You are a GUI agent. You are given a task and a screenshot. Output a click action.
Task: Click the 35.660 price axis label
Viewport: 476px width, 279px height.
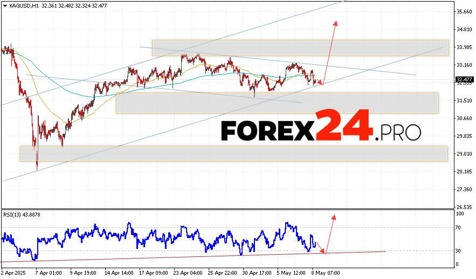[x=464, y=12]
